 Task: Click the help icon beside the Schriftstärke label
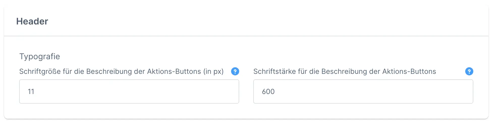point(469,72)
